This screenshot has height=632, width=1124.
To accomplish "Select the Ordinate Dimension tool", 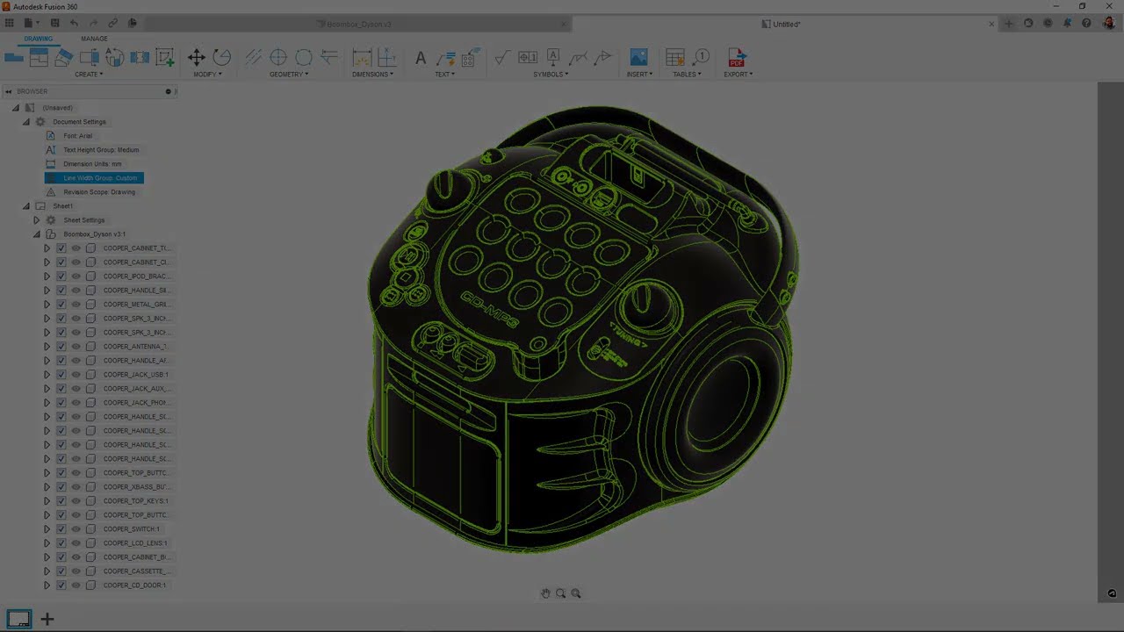I will coord(386,58).
